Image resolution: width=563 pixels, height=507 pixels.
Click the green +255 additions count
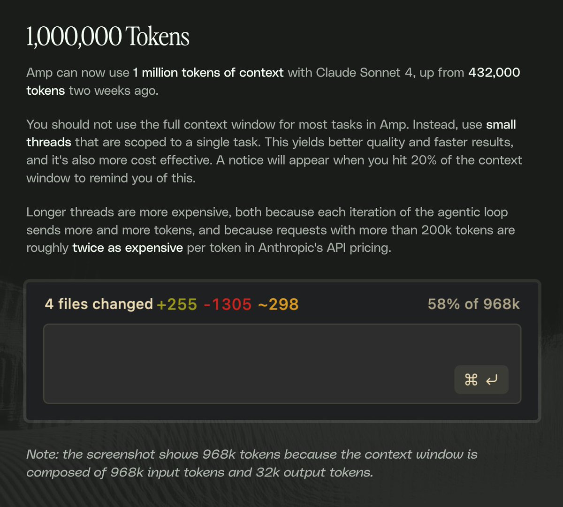point(177,304)
